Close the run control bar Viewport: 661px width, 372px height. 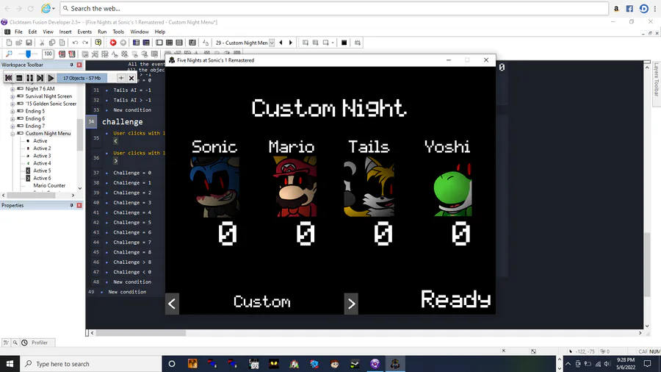coord(131,78)
